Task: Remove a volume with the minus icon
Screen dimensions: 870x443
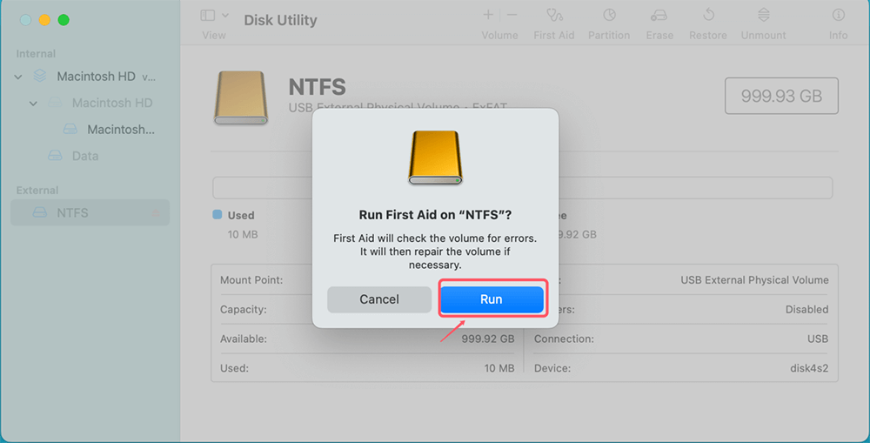Action: (512, 15)
